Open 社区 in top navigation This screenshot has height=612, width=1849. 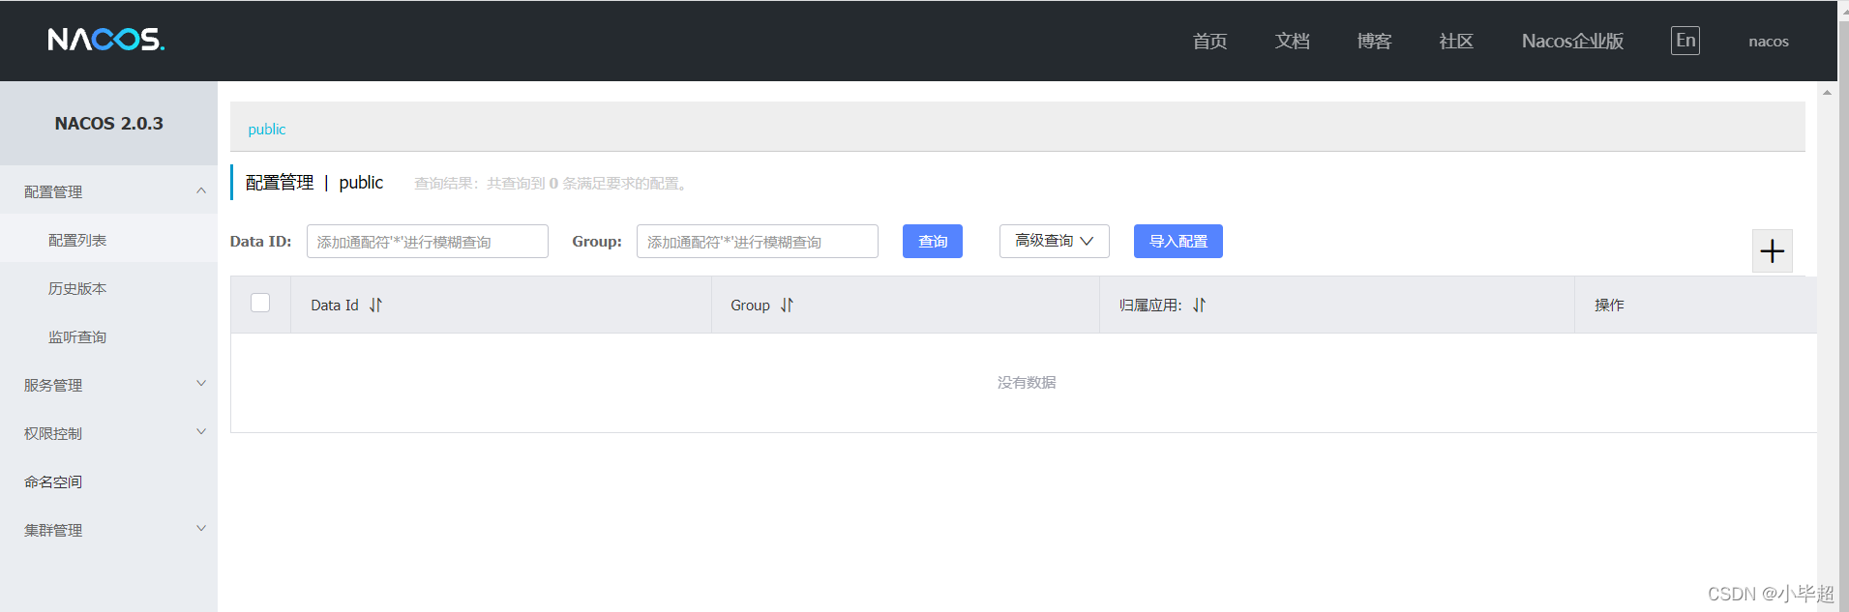point(1456,41)
